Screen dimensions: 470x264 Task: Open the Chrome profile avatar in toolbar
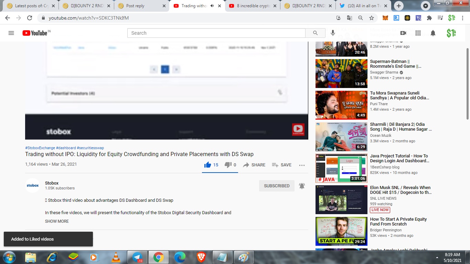click(451, 18)
